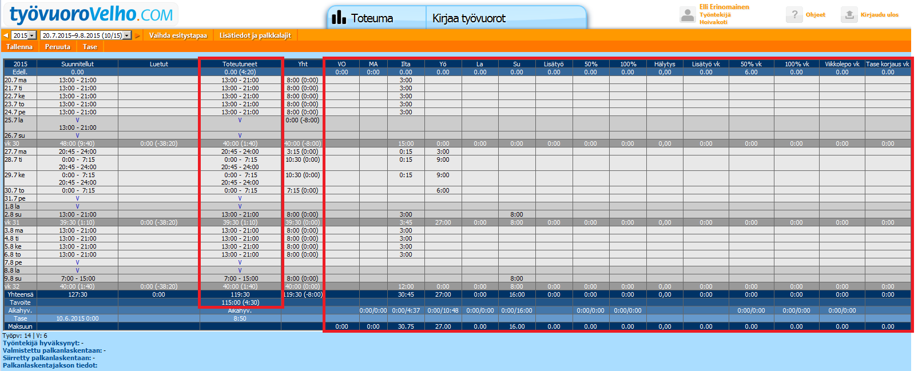Screen dimensions: 918x371
Task: Click the vk 31 week summary label
Action: click(x=12, y=222)
